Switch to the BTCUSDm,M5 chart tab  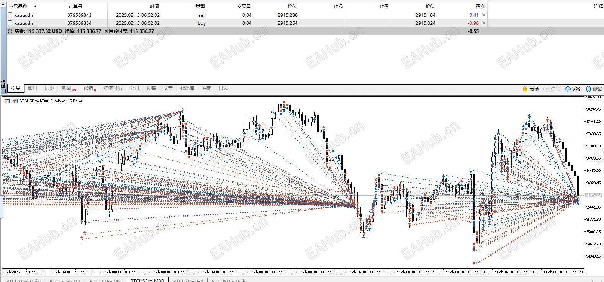click(x=105, y=280)
